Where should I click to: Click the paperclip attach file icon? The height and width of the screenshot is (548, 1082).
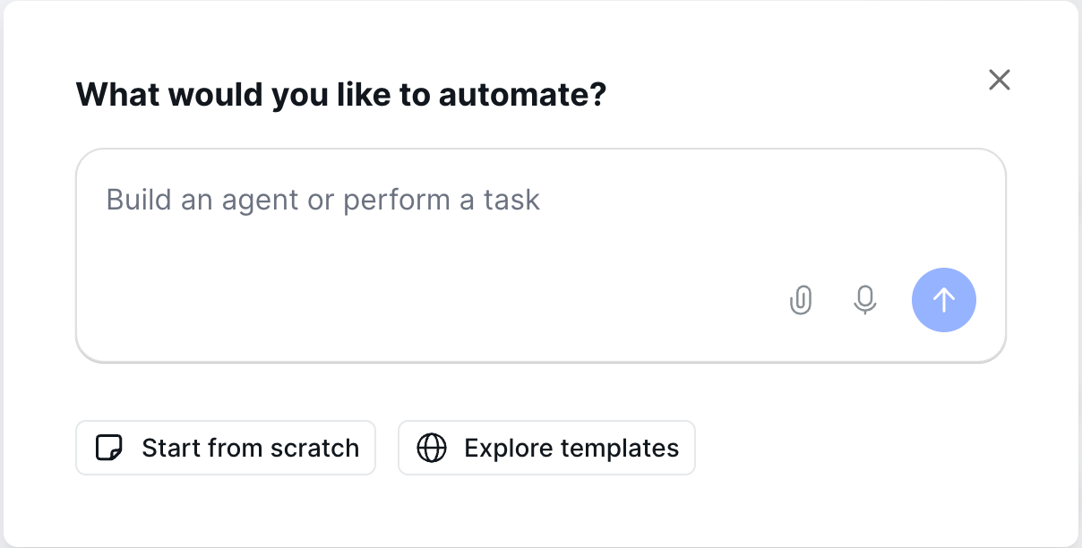801,300
